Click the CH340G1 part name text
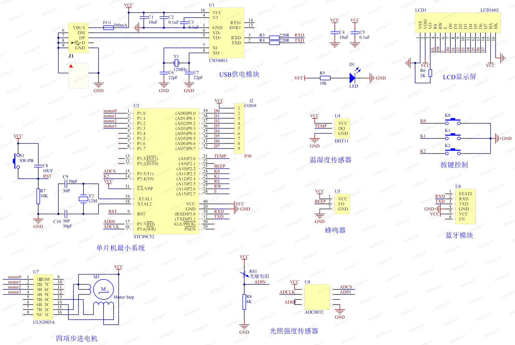The image size is (515, 345). tap(218, 61)
